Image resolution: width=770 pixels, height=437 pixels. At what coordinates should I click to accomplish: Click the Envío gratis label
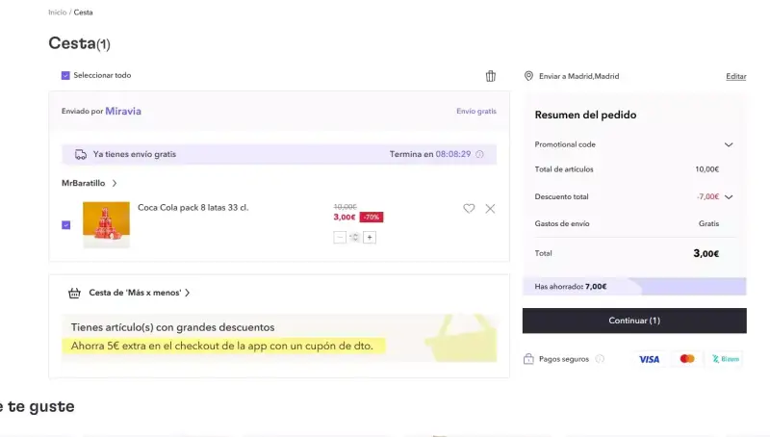tap(476, 112)
